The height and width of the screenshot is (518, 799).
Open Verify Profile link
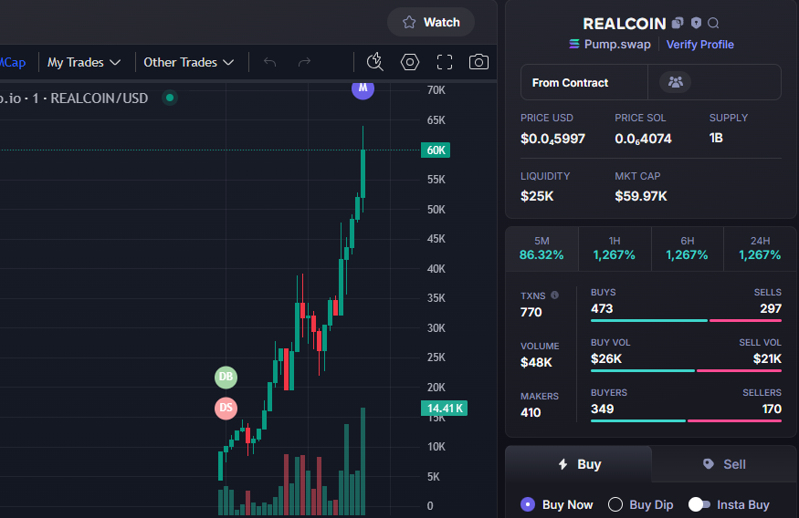click(700, 45)
